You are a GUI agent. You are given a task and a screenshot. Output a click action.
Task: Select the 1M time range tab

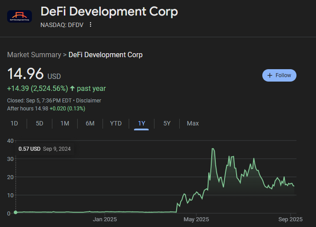(65, 123)
